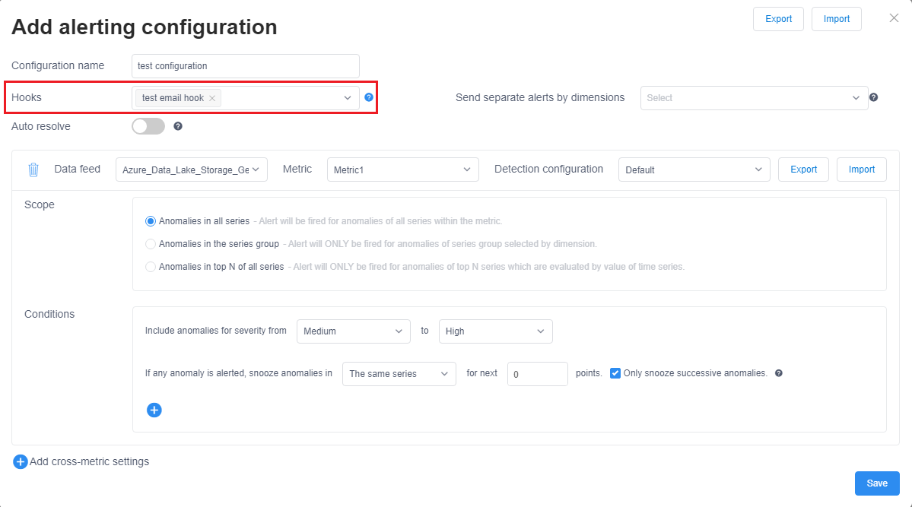Select Anomalies in the series group
Image resolution: width=912 pixels, height=507 pixels.
pyautogui.click(x=151, y=244)
